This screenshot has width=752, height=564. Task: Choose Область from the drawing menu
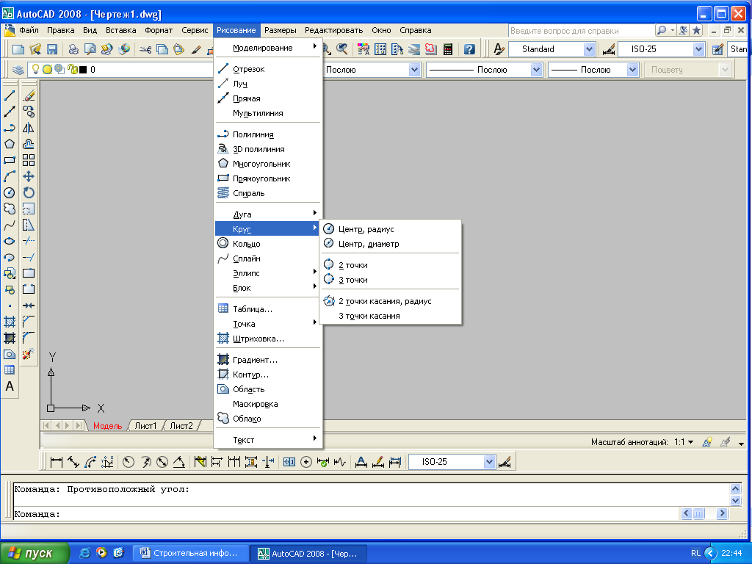tap(268, 389)
